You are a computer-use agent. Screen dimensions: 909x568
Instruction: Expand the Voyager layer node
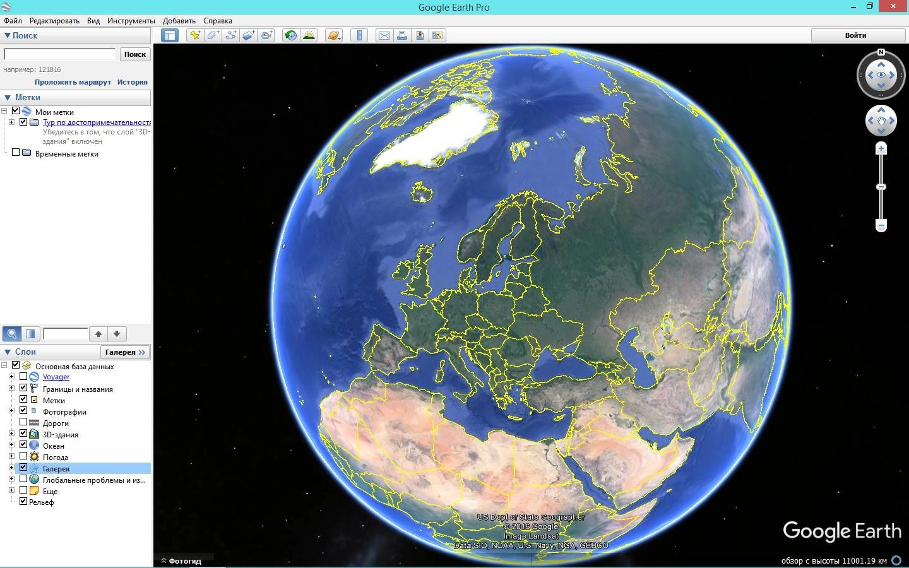(x=11, y=376)
